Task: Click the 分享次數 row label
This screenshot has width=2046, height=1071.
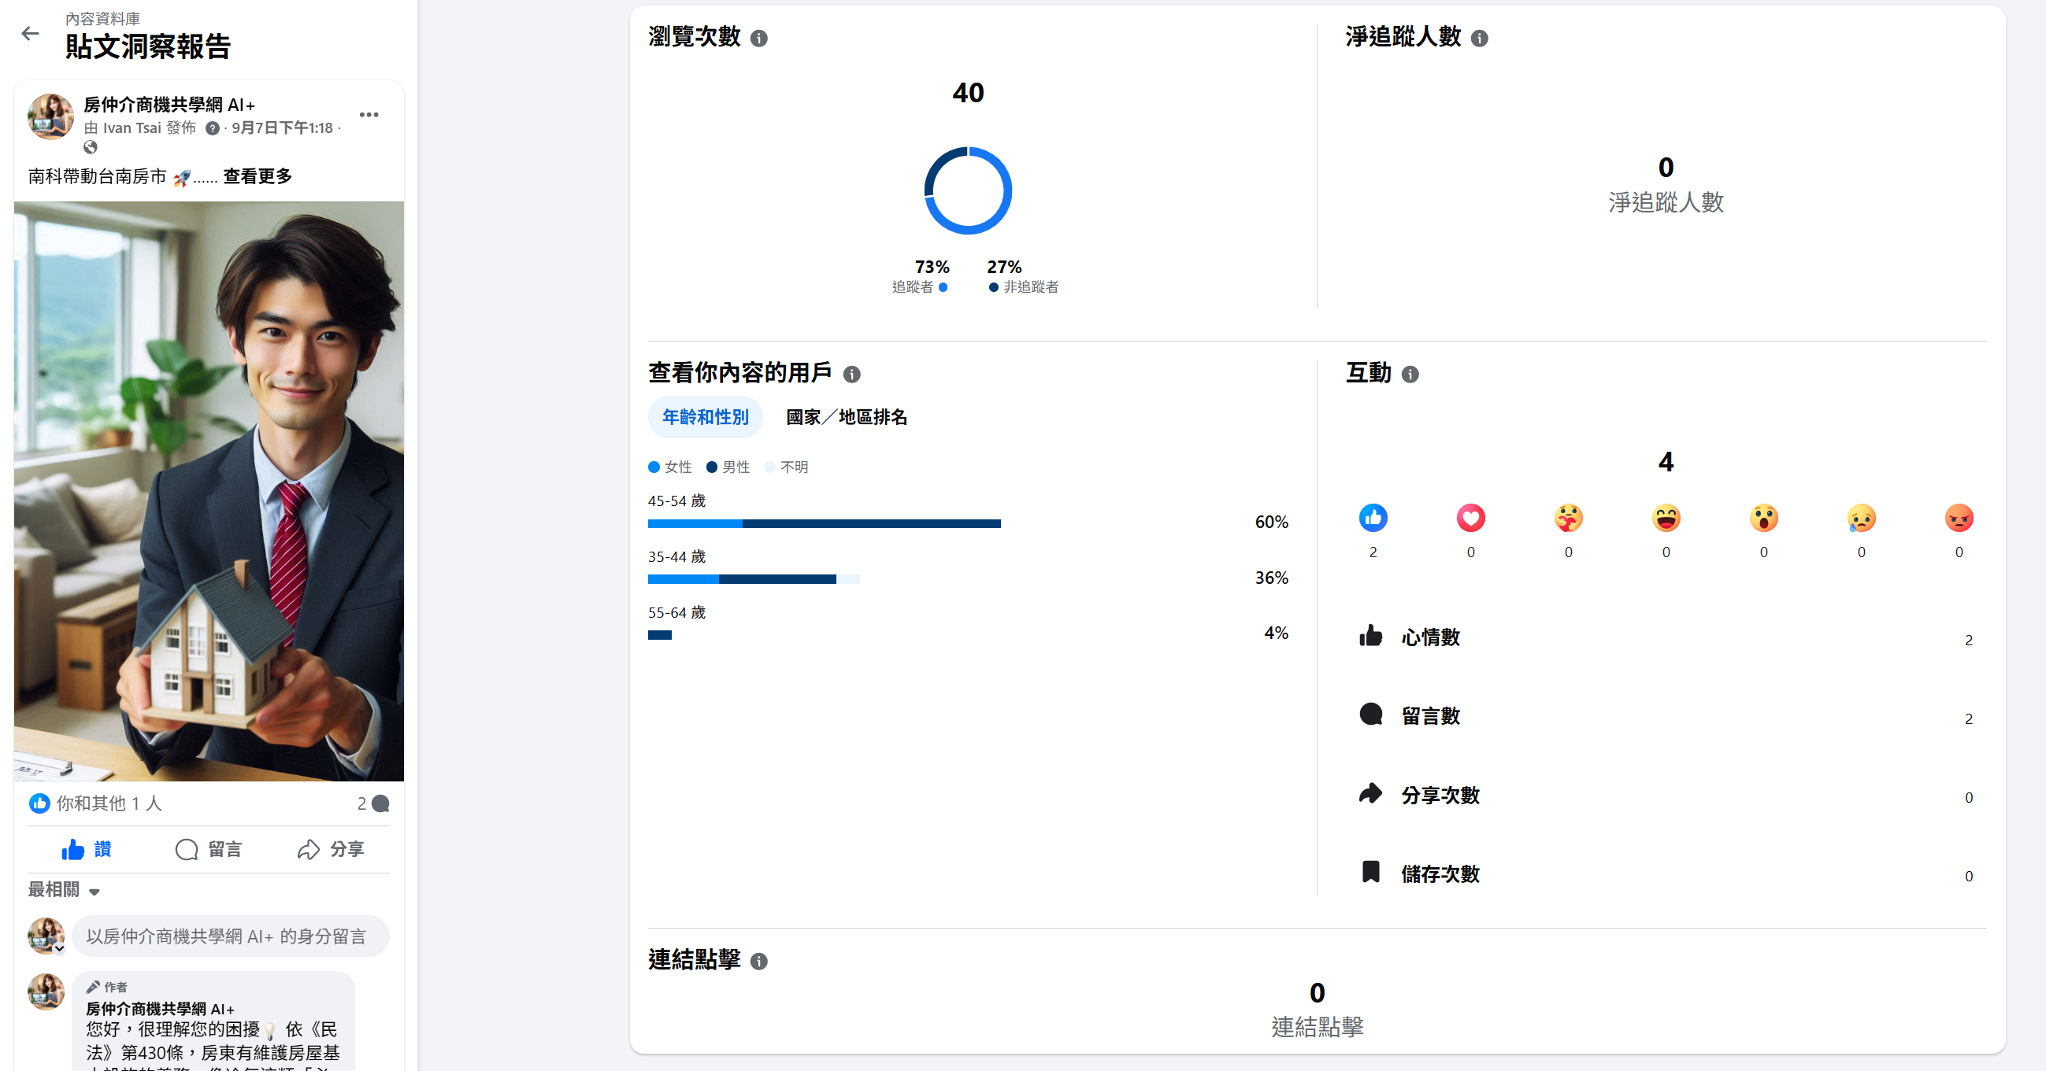Action: click(x=1440, y=795)
